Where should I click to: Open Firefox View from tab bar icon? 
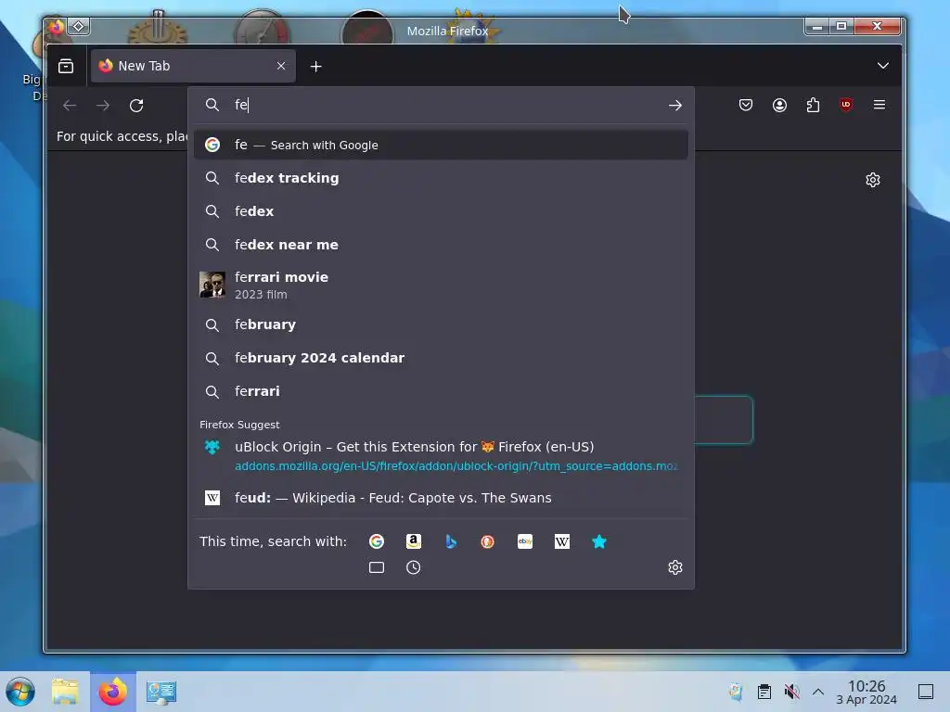tap(66, 66)
